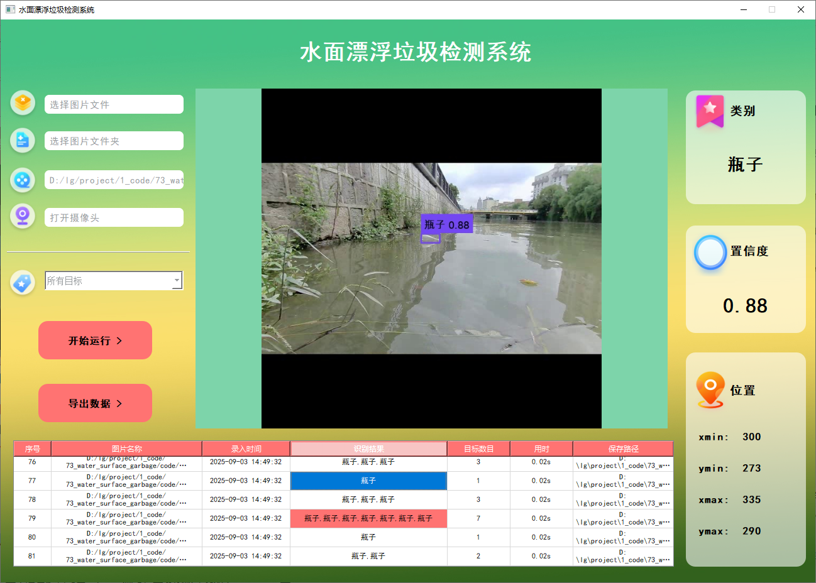Click the xmax value 335
816x583 pixels.
[x=751, y=499]
